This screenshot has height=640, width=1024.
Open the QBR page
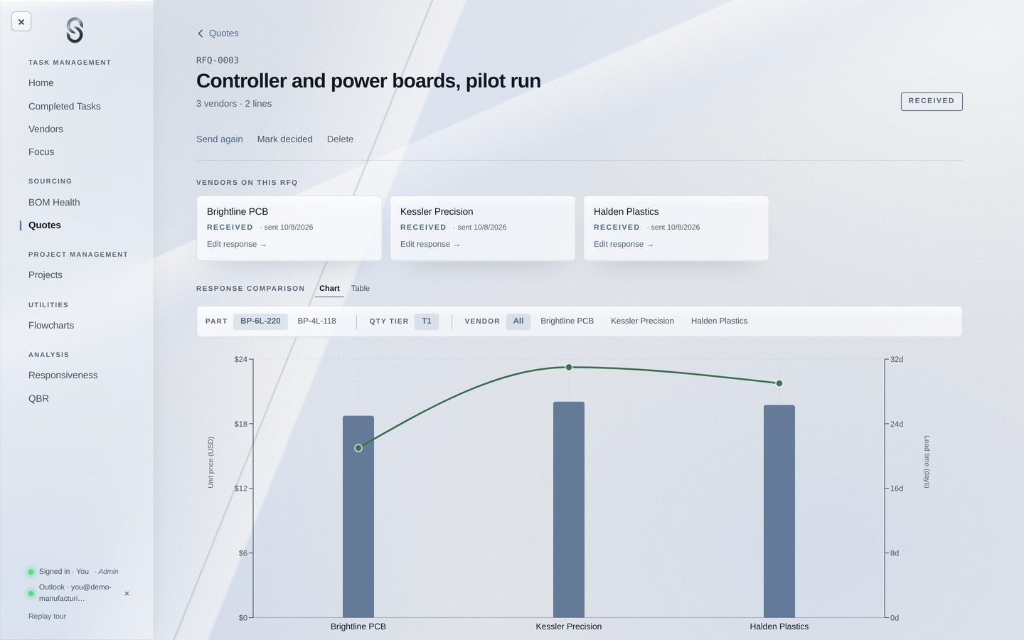point(38,399)
